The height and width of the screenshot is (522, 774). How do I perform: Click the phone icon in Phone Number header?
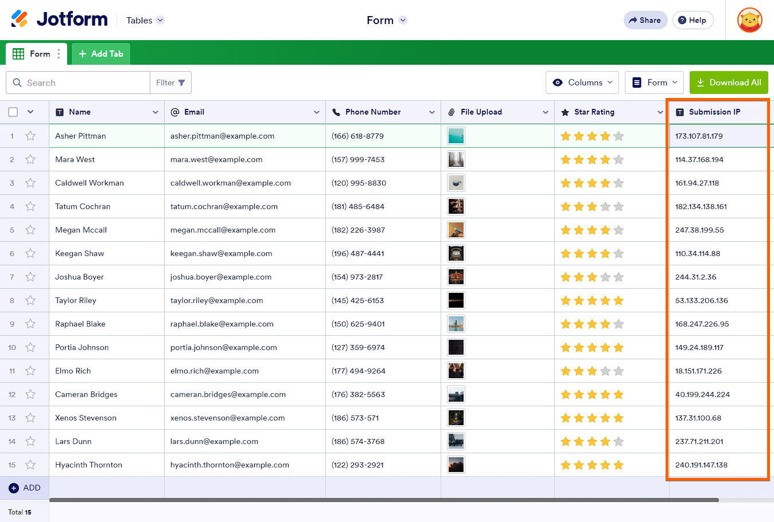[x=335, y=112]
